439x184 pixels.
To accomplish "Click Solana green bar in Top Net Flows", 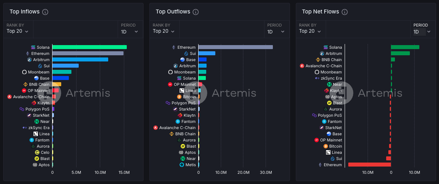I will click(405, 47).
